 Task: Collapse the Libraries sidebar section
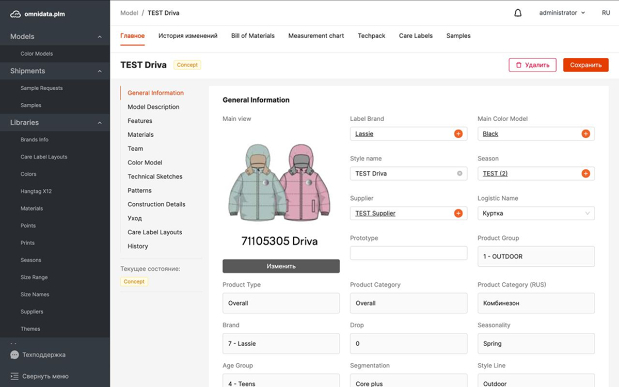[x=100, y=123]
